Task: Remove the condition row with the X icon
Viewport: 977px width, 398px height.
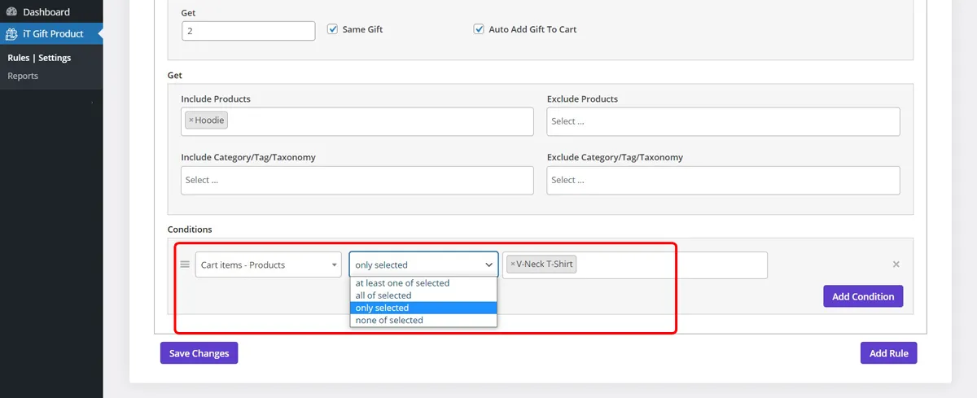Action: click(x=896, y=265)
